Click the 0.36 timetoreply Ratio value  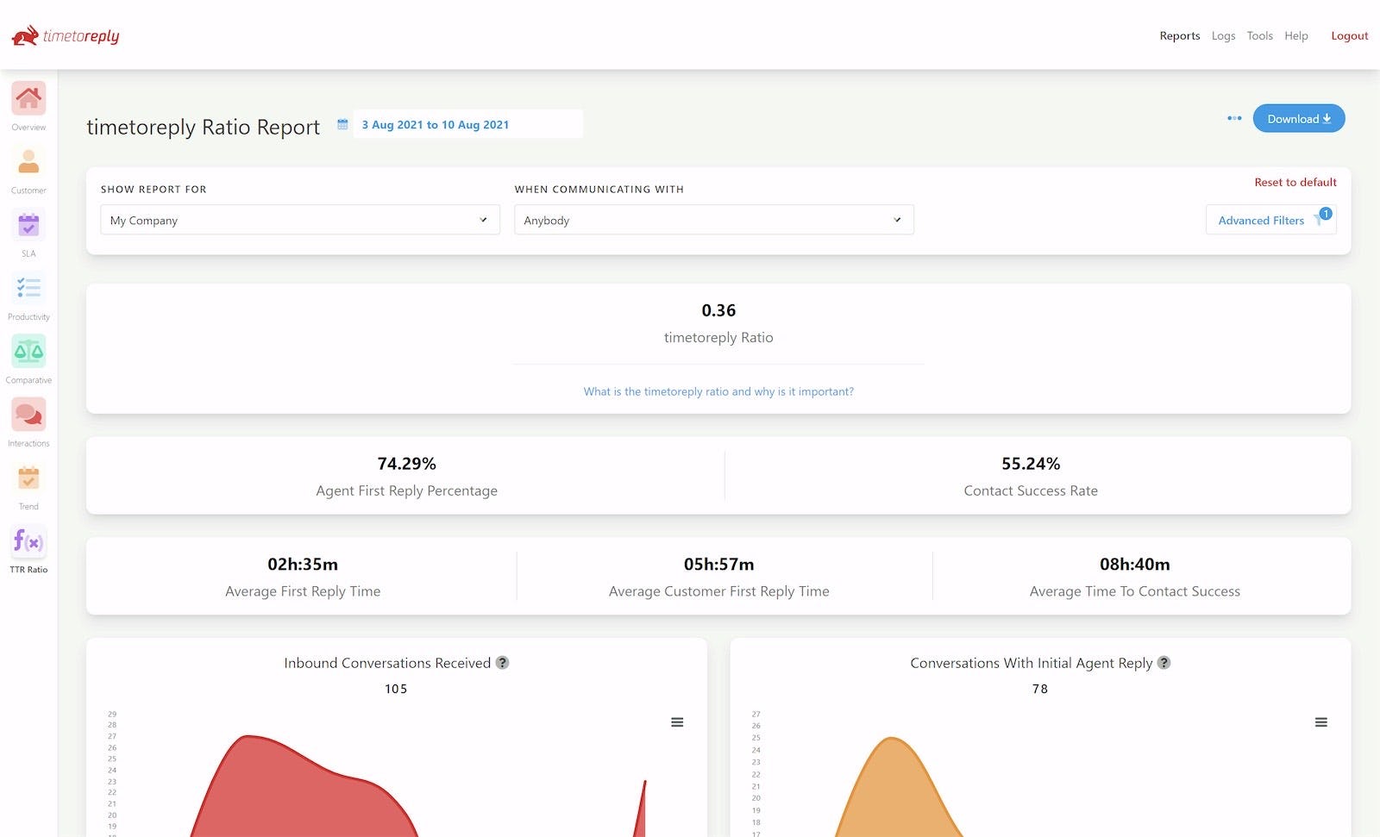[718, 310]
